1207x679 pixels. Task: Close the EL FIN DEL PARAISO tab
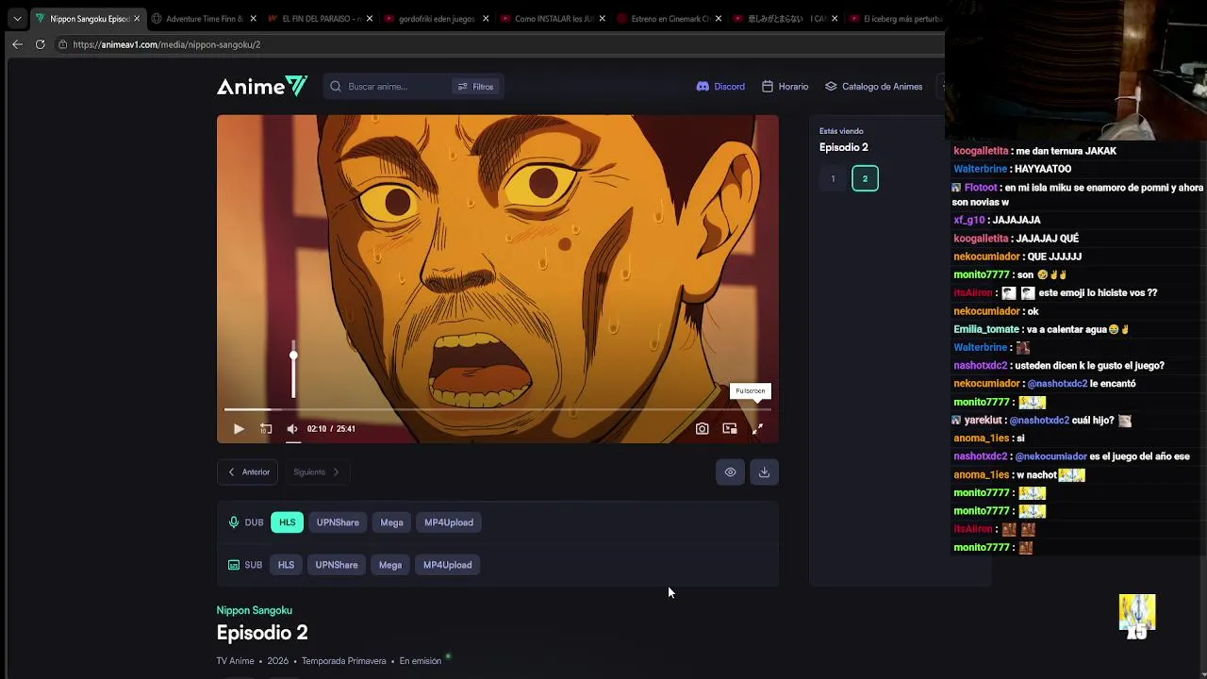(369, 18)
